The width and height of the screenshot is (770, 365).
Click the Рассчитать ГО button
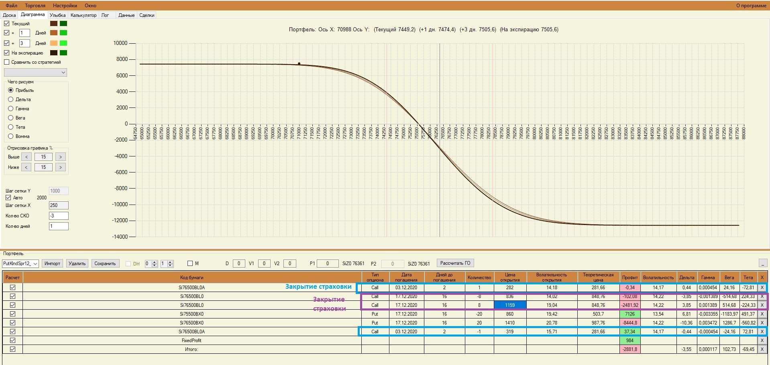click(x=455, y=263)
